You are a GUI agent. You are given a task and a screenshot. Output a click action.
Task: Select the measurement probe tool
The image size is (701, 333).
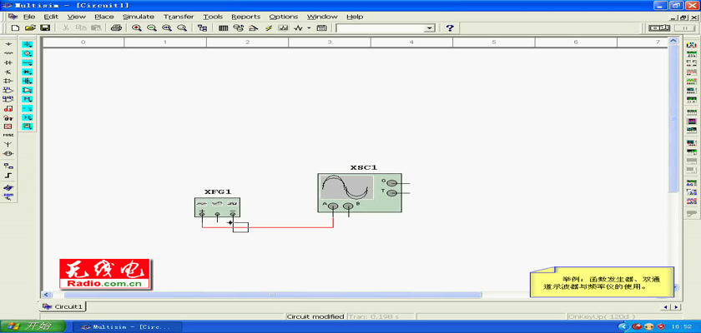[x=691, y=214]
